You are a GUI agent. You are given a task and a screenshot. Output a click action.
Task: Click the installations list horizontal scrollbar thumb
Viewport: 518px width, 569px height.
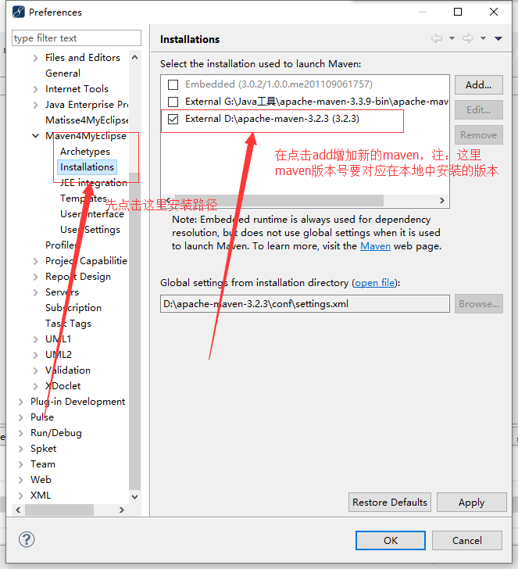[279, 200]
